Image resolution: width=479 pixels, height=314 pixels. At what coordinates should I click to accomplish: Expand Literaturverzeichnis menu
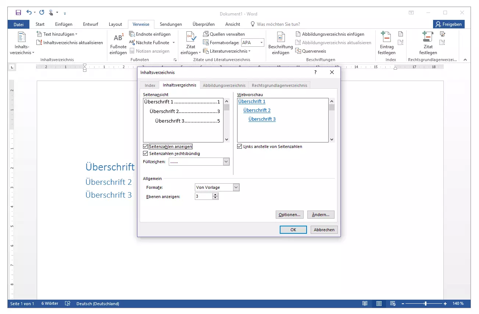click(227, 51)
